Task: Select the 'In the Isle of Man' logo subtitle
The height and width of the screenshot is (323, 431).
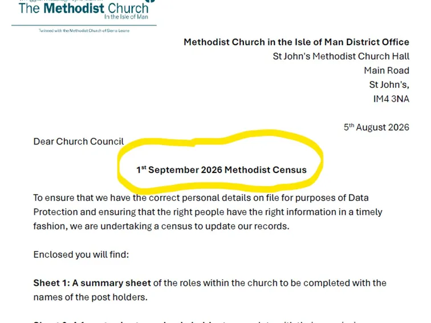Action: tap(126, 17)
